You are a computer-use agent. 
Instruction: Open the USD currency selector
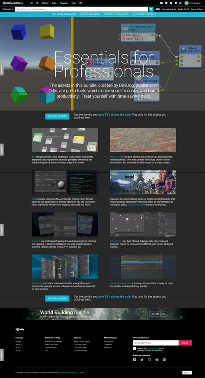(x=187, y=373)
